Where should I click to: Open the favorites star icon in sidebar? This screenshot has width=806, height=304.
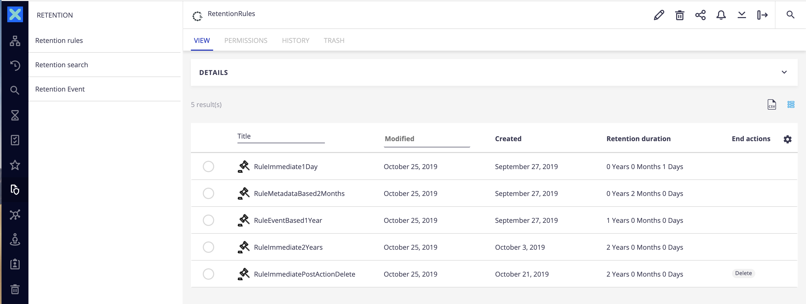(x=15, y=165)
